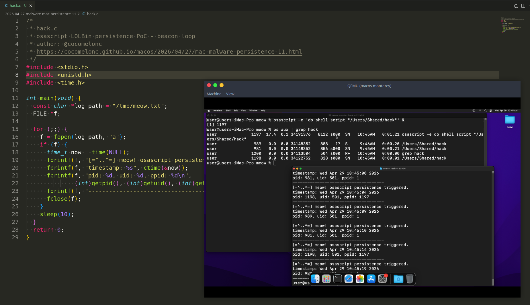
Task: Open the Shell menu in Terminal
Action: click(x=228, y=111)
